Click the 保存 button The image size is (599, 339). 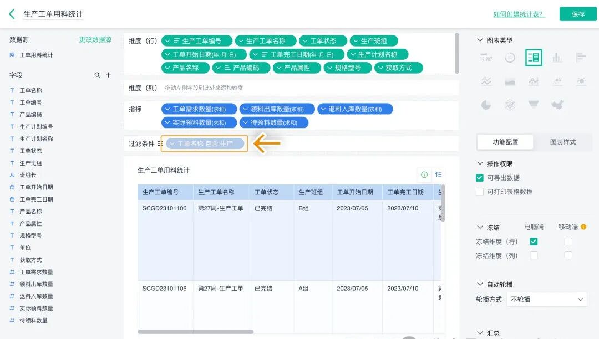577,14
